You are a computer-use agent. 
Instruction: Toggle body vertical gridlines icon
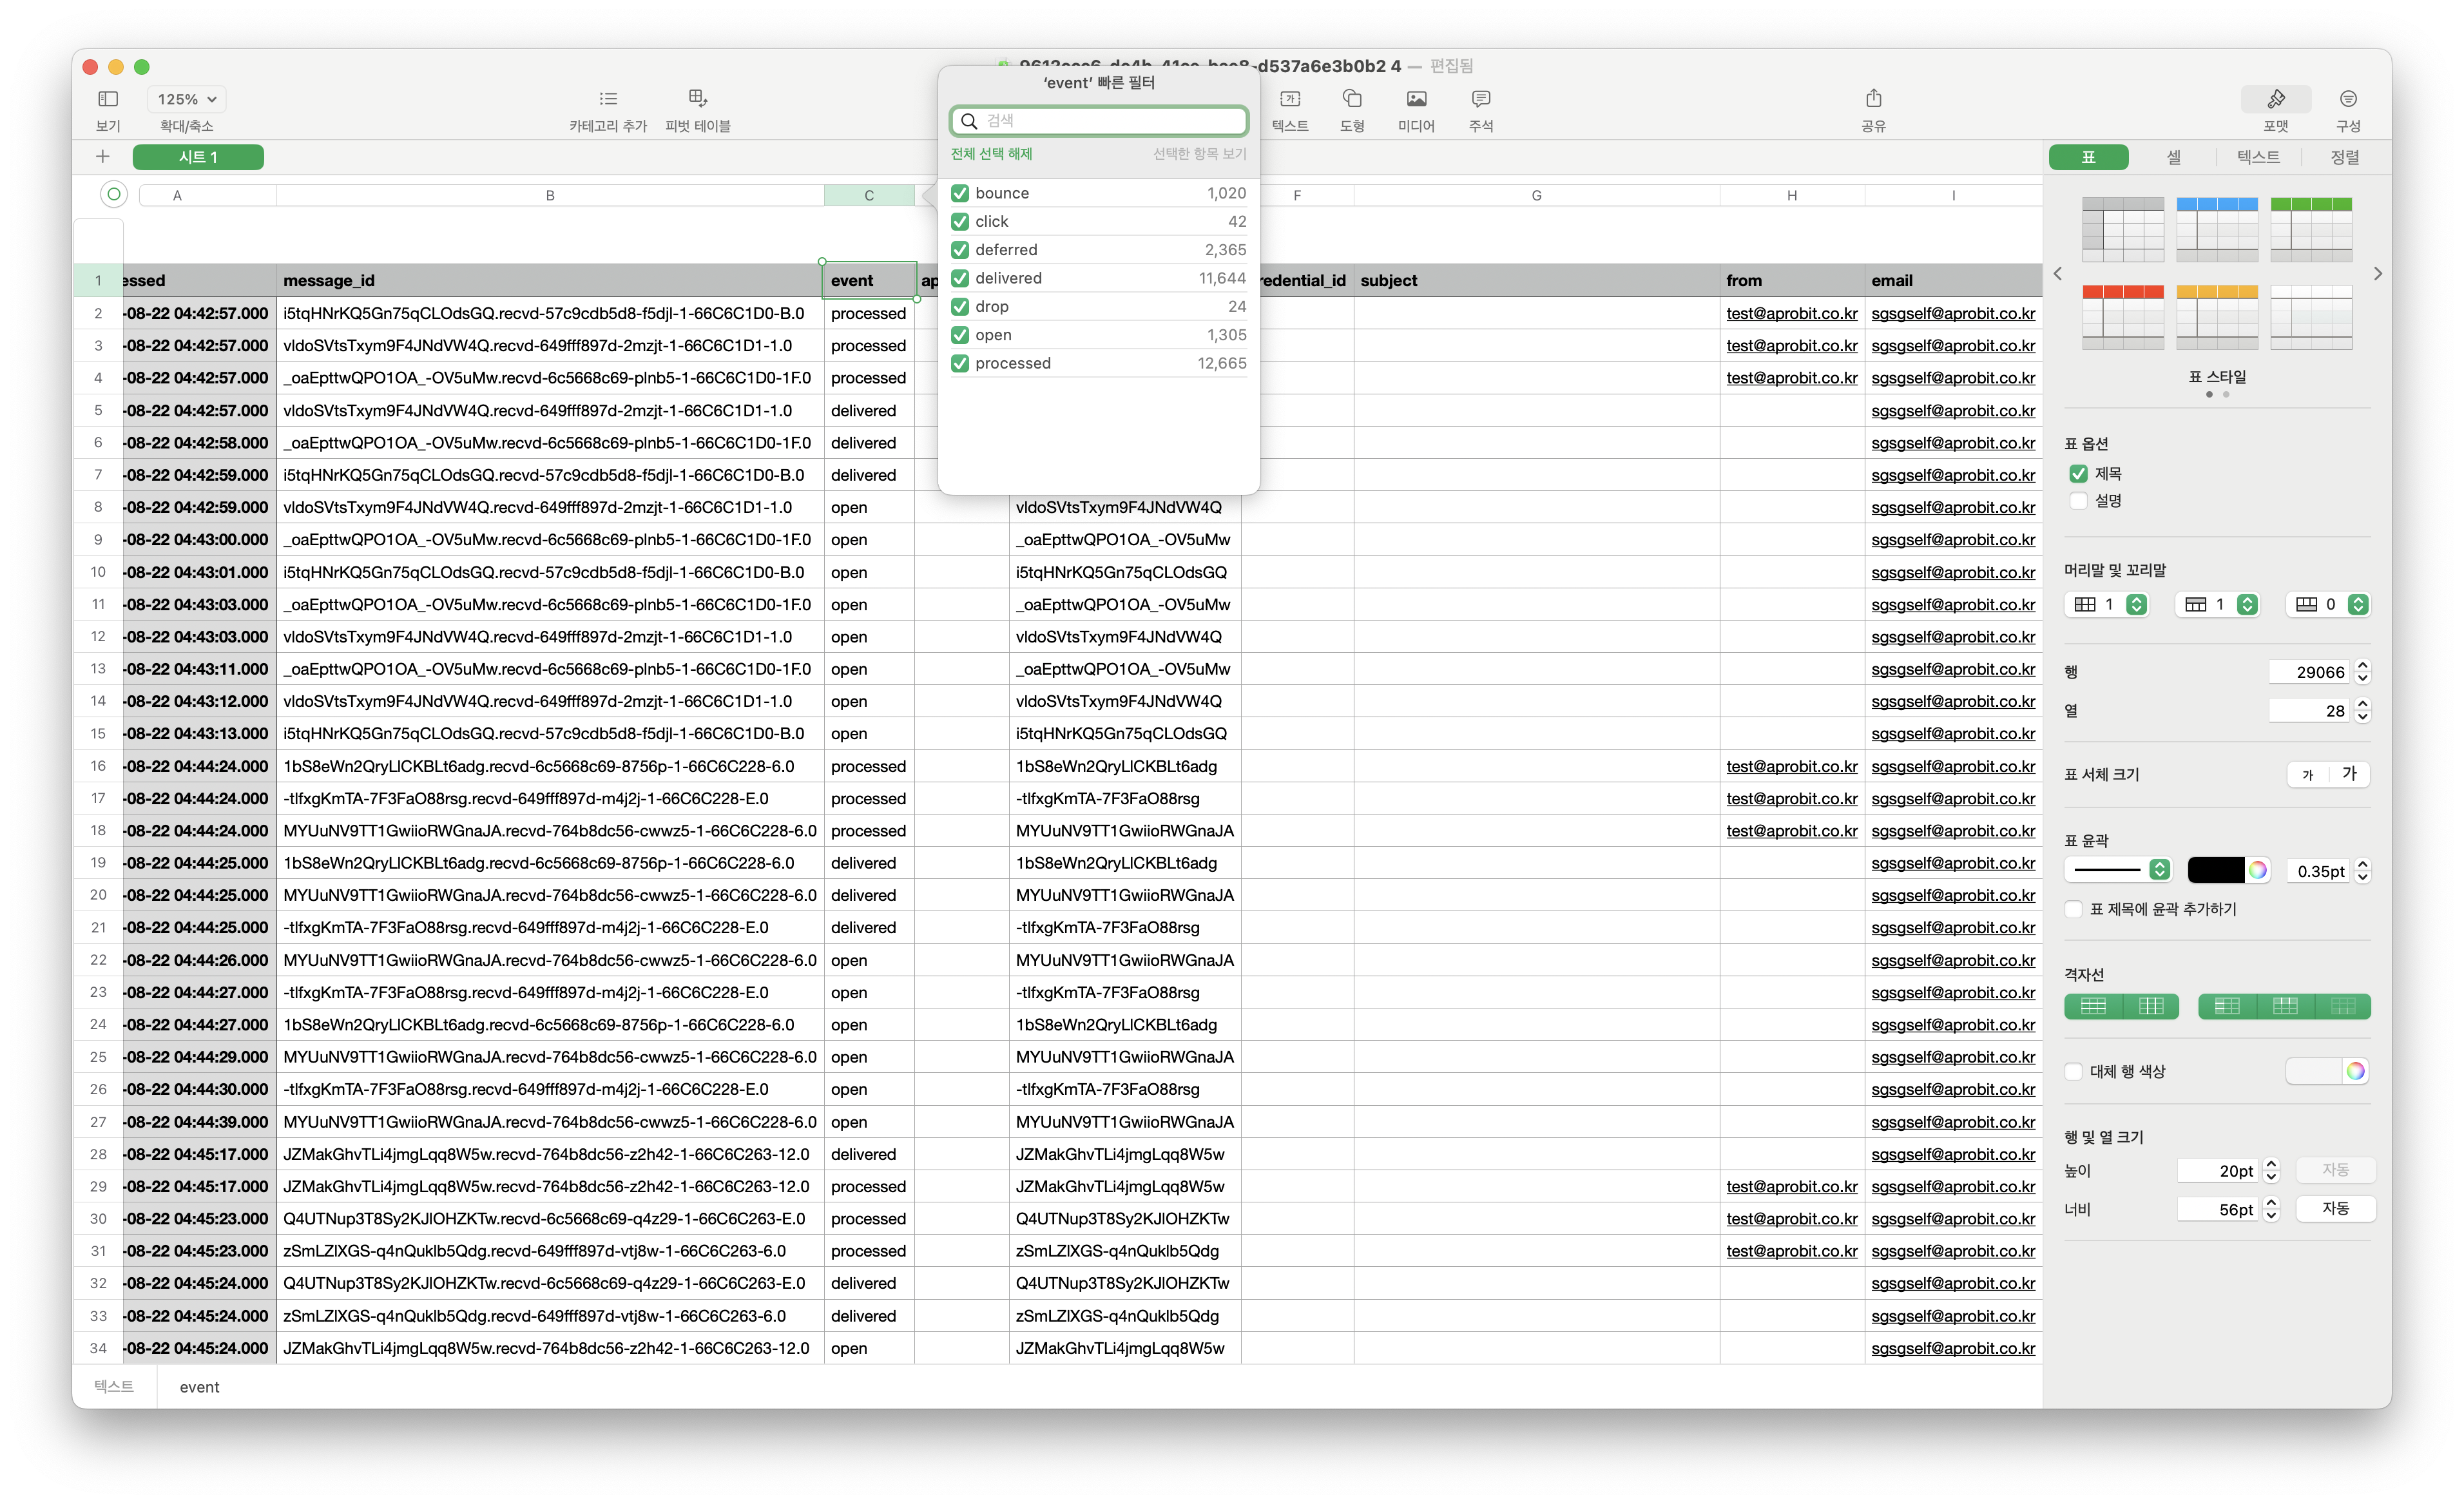[2150, 1007]
